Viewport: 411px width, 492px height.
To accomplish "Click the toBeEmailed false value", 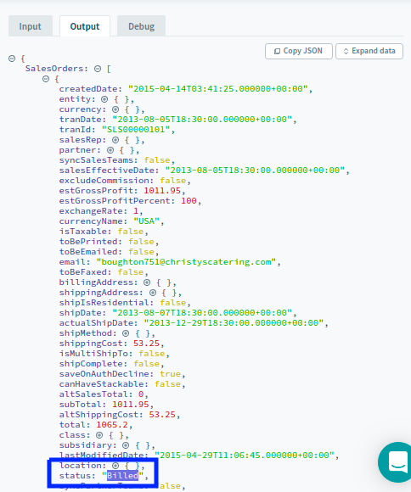I will click(141, 252).
